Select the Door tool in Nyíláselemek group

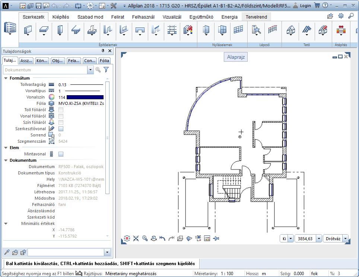206,30
